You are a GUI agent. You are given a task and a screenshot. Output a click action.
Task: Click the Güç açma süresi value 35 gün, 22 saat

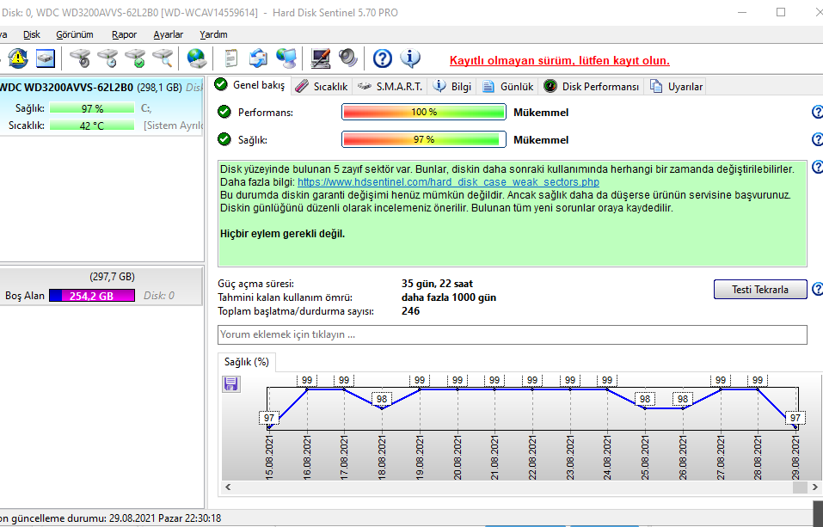tap(437, 284)
